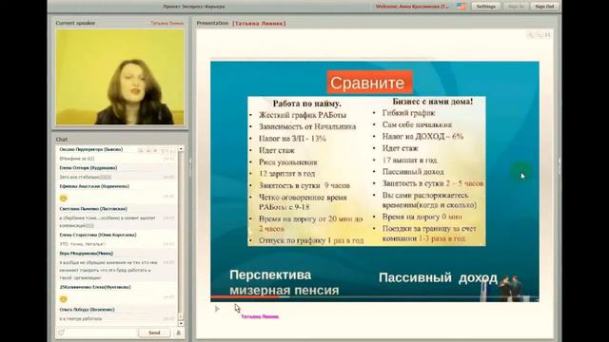This screenshot has width=609, height=342.
Task: Send the chat message
Action: 154,332
